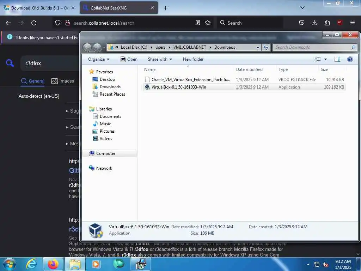Expand the Messages section triangle
The height and width of the screenshot is (271, 361).
pos(67,144)
